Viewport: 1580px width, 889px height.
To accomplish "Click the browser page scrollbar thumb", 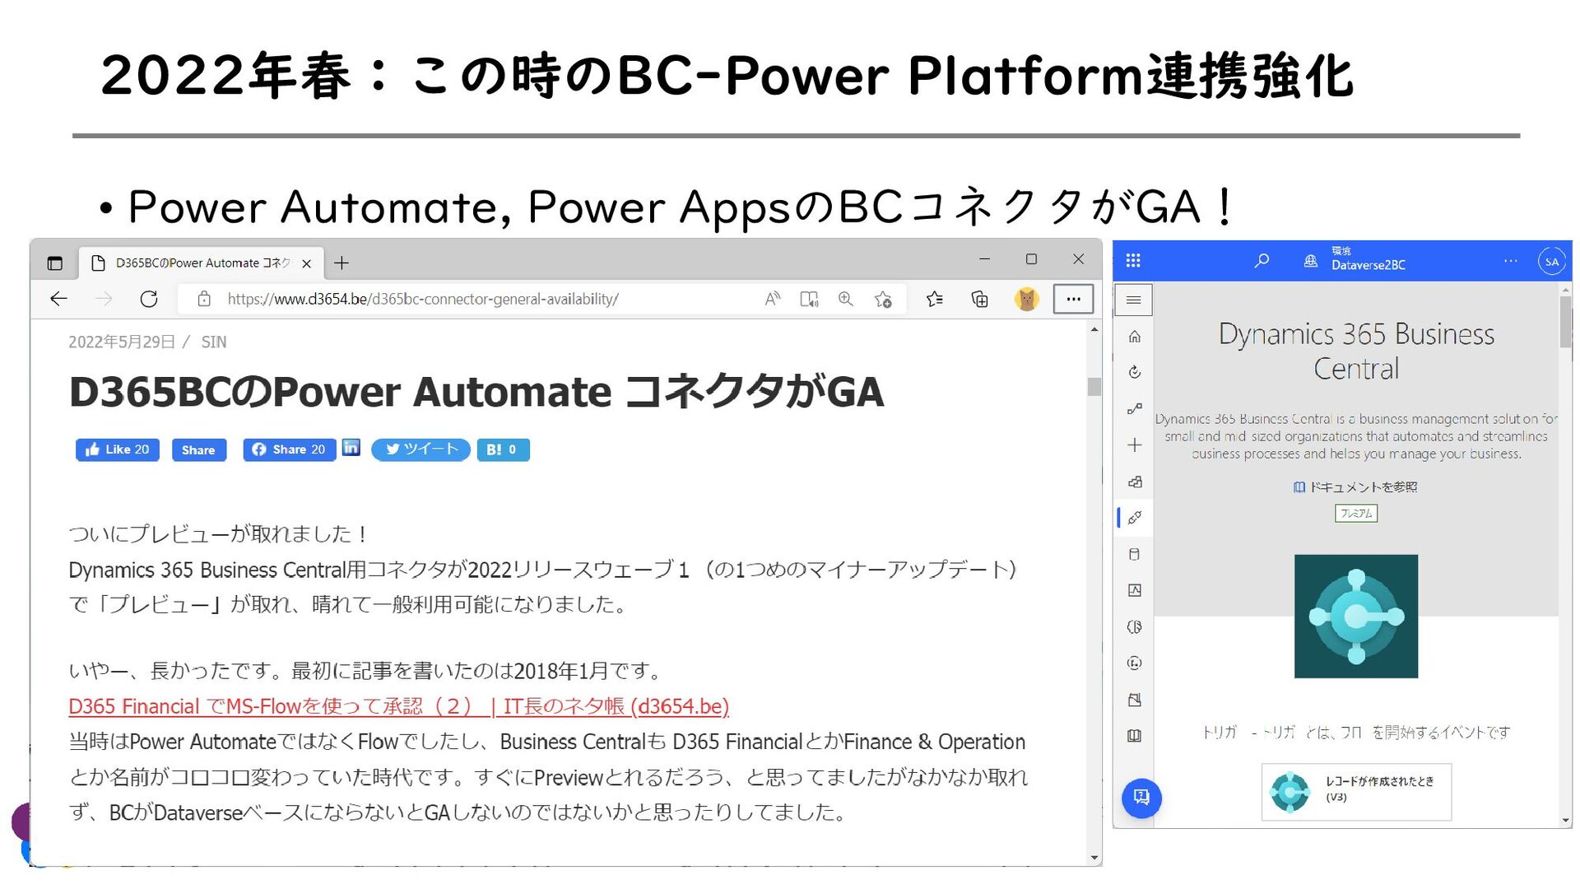I will (x=1094, y=387).
